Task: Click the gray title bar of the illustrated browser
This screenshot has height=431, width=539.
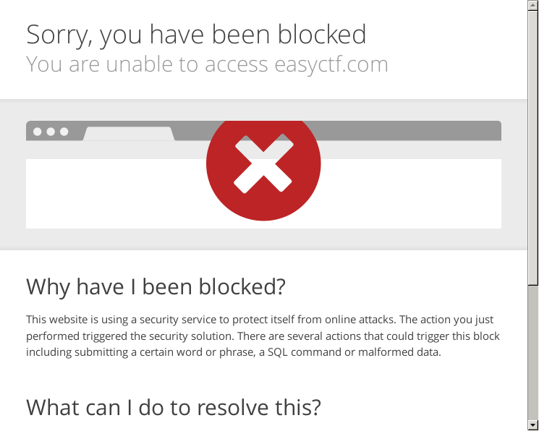Action: click(x=405, y=131)
